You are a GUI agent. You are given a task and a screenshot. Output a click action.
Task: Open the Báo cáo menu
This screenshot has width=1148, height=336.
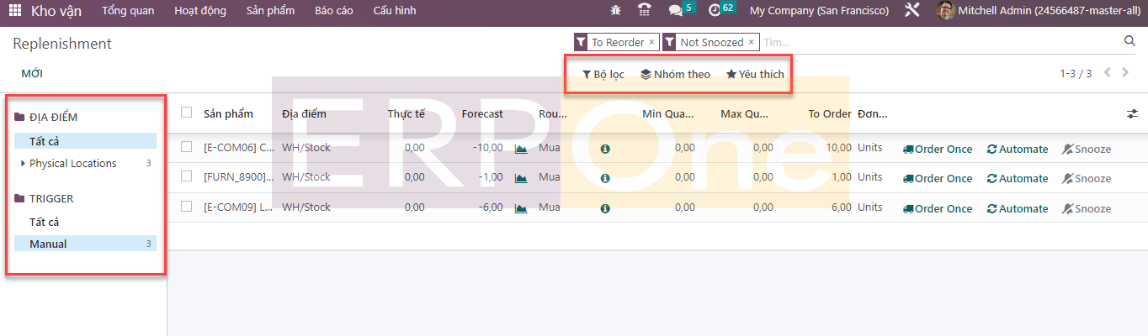point(333,11)
